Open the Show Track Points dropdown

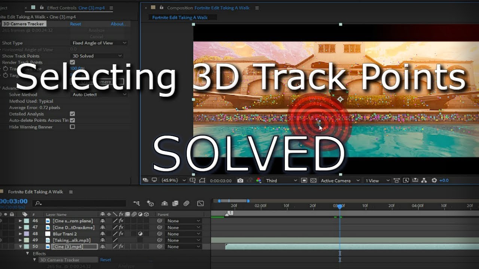(x=97, y=56)
